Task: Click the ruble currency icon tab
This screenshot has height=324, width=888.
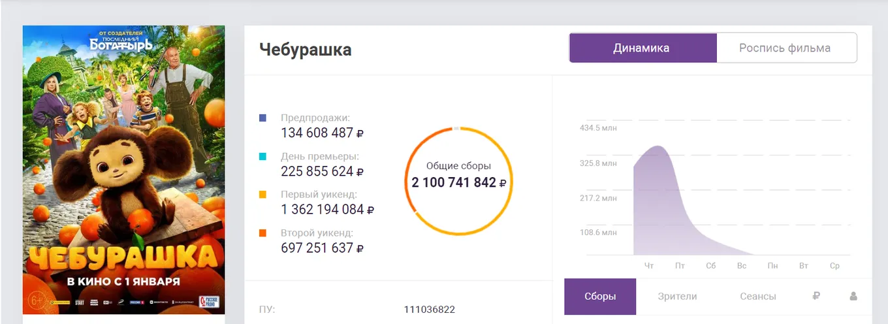Action: [816, 296]
